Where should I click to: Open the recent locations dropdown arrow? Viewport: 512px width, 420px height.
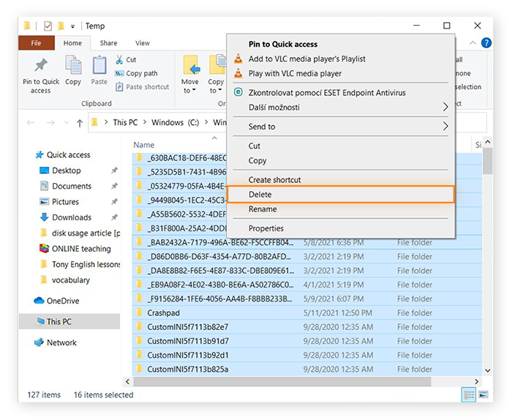67,123
